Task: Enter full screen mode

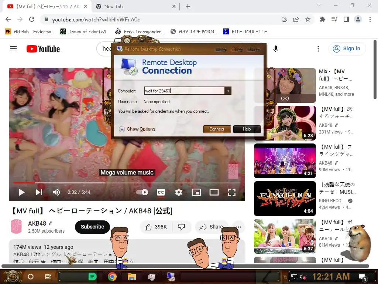Action: pyautogui.click(x=232, y=192)
